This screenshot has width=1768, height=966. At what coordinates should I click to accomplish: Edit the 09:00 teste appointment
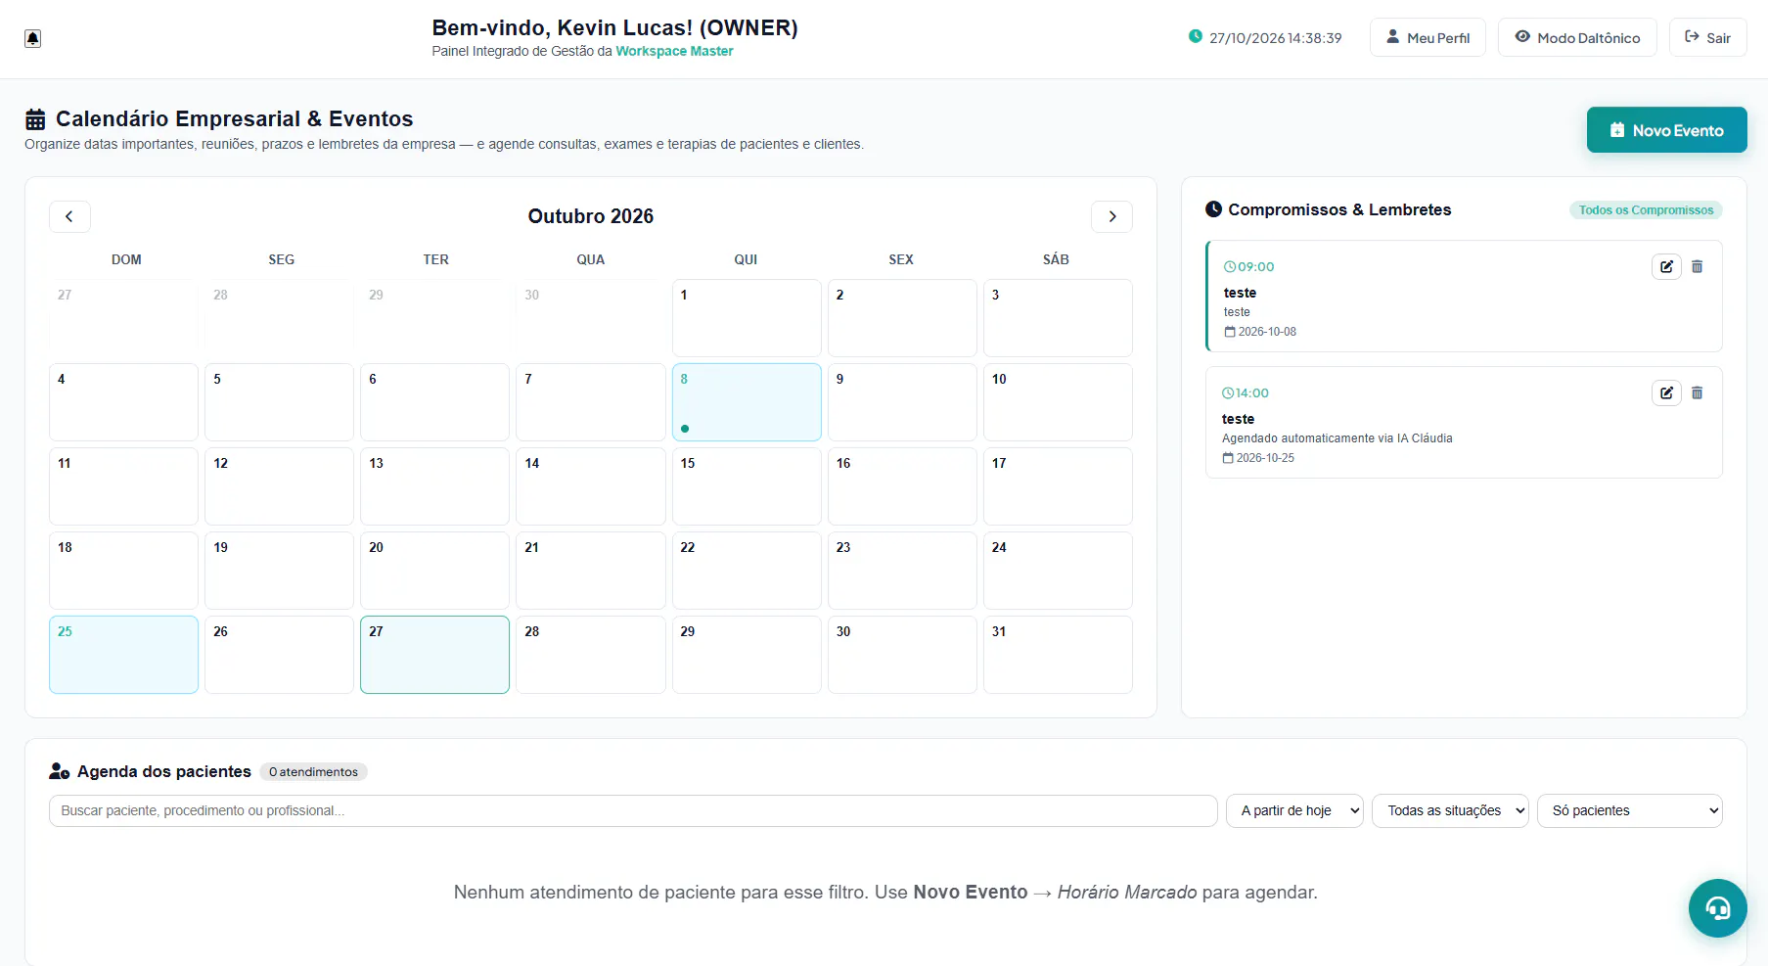click(x=1666, y=266)
